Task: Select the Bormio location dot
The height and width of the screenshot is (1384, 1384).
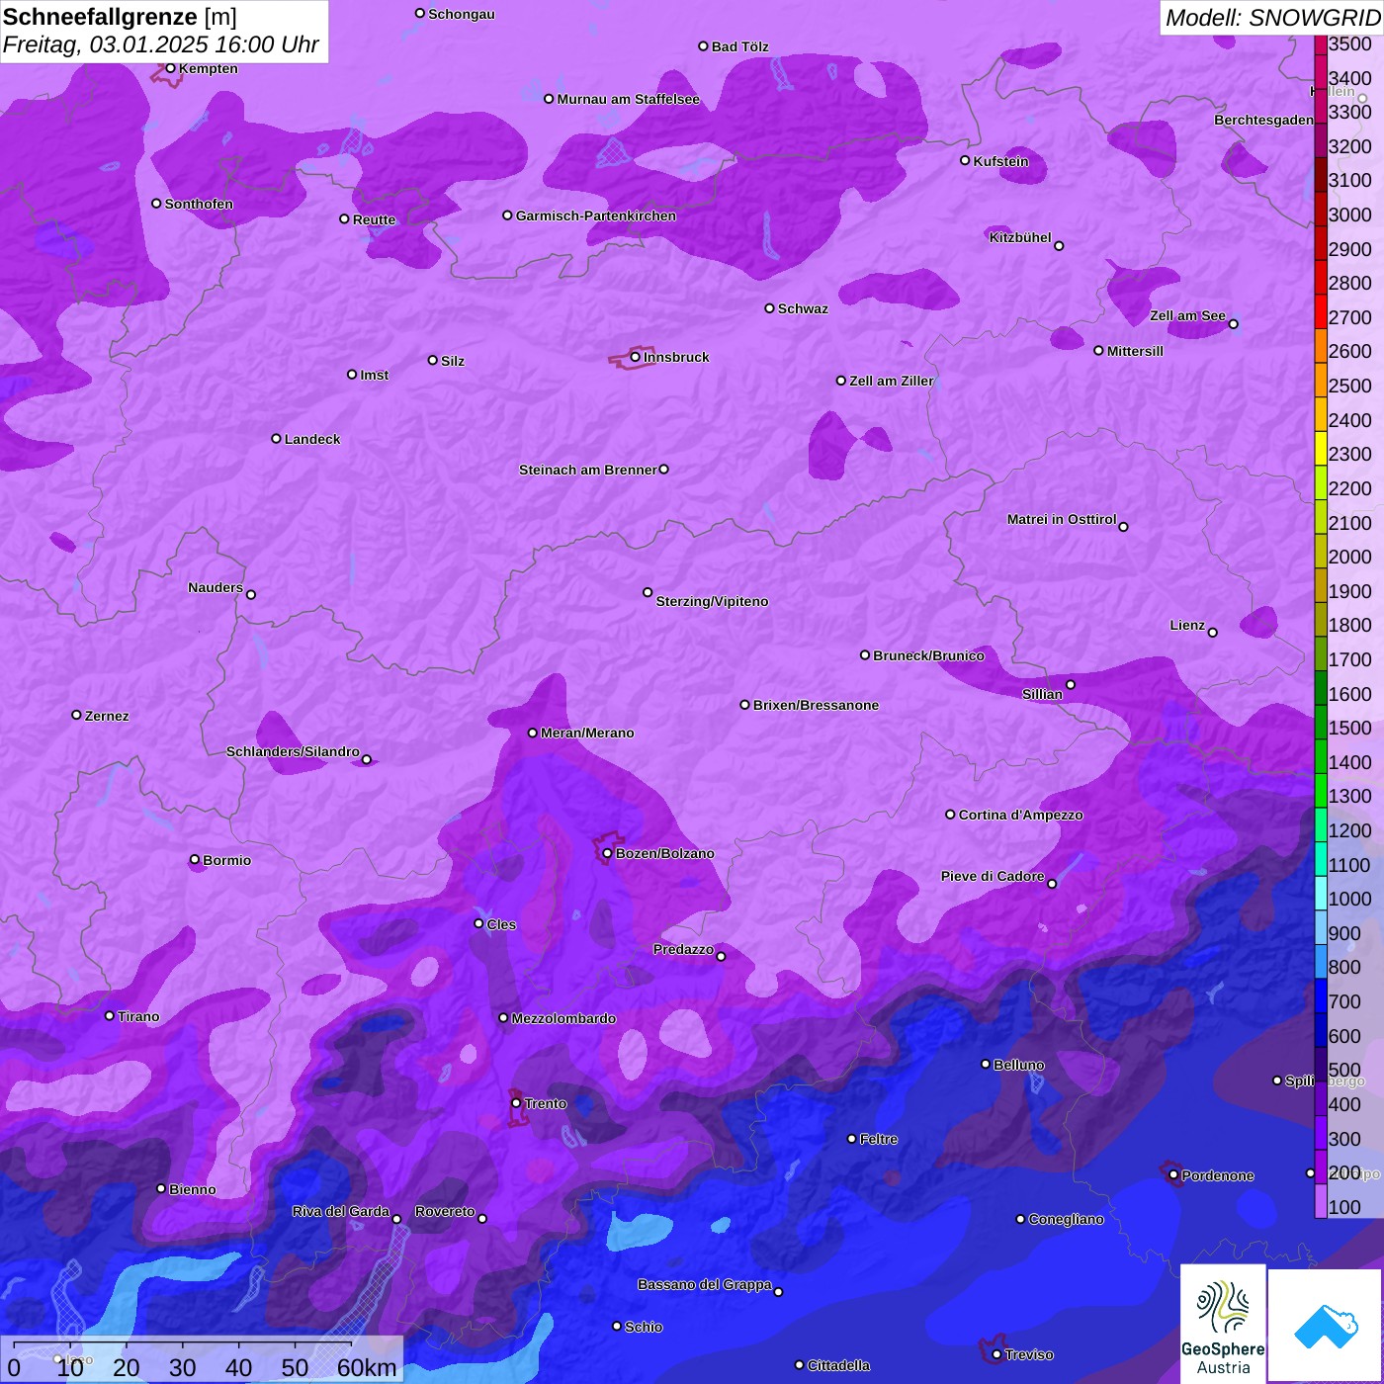Action: [x=195, y=860]
